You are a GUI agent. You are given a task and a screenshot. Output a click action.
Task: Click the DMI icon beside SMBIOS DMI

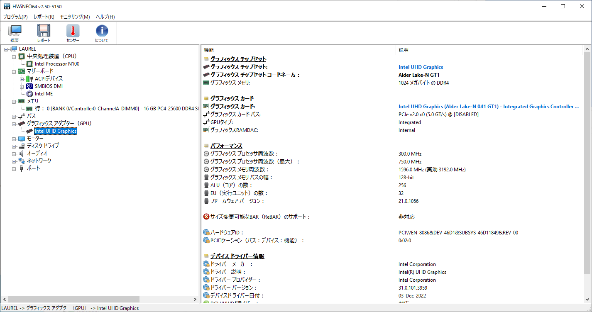[x=29, y=86]
